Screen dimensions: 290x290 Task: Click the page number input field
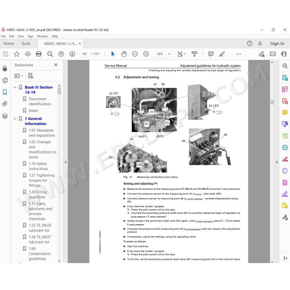(85, 54)
